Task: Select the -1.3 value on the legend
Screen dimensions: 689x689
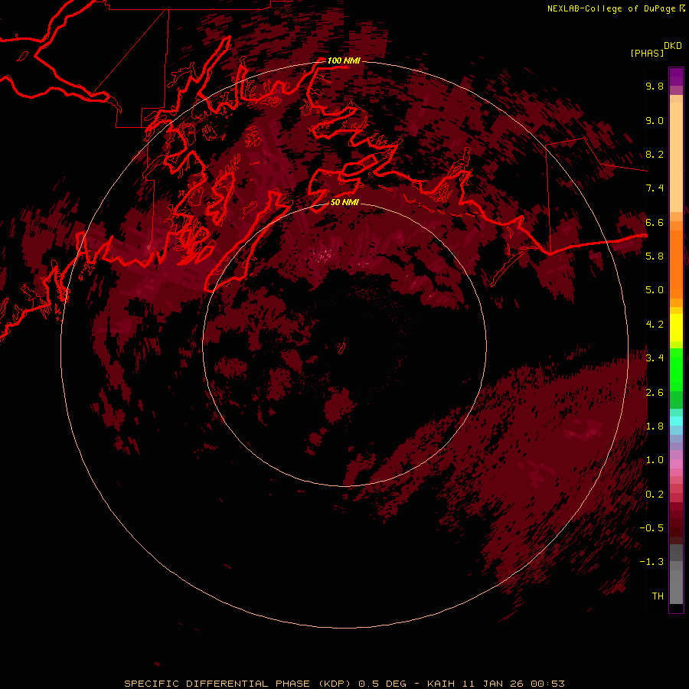Action: pos(651,562)
